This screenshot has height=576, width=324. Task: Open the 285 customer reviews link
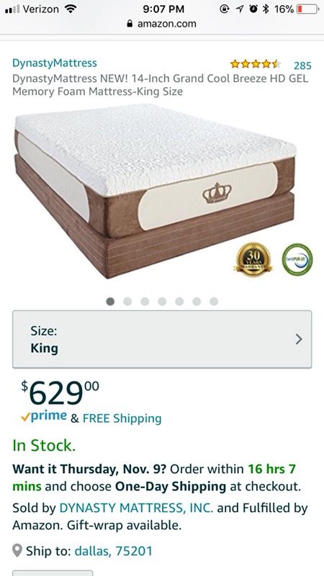tap(302, 66)
